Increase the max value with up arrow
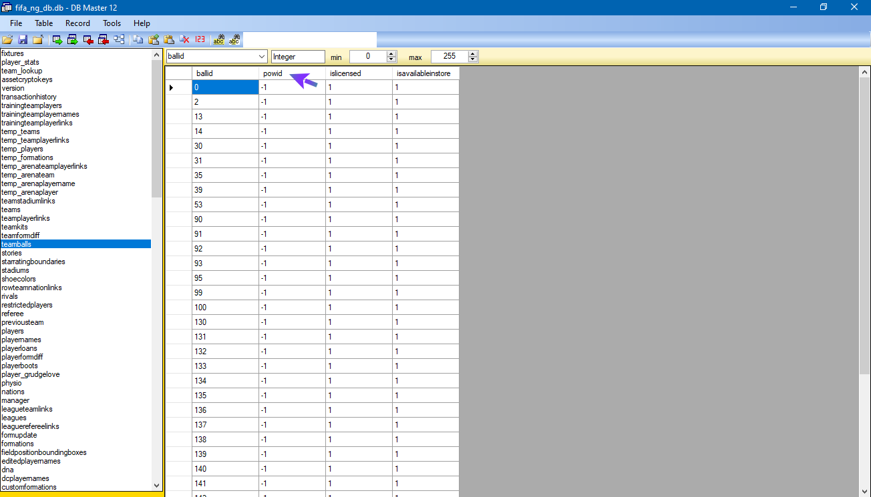This screenshot has width=871, height=497. pyautogui.click(x=473, y=54)
